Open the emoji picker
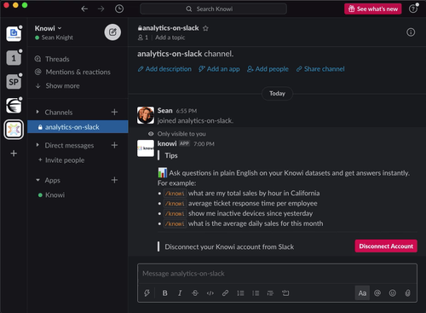426x313 pixels. pyautogui.click(x=393, y=293)
